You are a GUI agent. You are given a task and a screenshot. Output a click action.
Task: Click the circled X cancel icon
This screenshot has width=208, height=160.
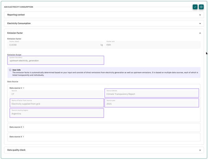coord(201,7)
